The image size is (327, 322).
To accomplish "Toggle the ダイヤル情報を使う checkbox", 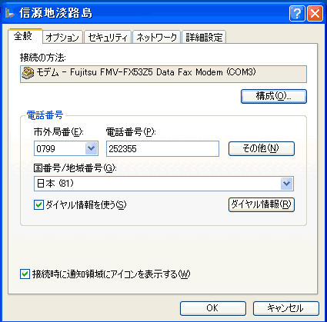I will coord(38,205).
